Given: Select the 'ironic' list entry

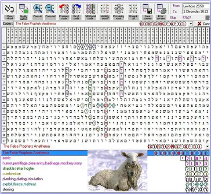Looking at the screenshot, I should pyautogui.click(x=7, y=158).
